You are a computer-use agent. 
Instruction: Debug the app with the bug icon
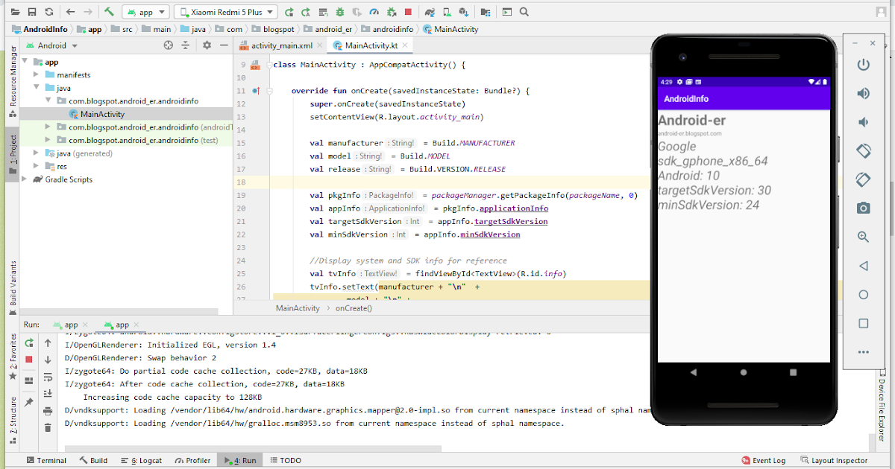(339, 13)
